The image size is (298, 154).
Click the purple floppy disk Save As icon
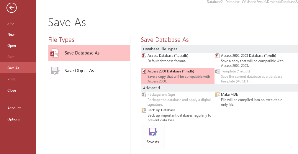(x=153, y=132)
